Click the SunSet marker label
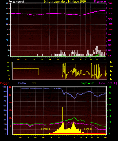Image resolution: width=118 pixels, height=141 pixels. click(88, 129)
